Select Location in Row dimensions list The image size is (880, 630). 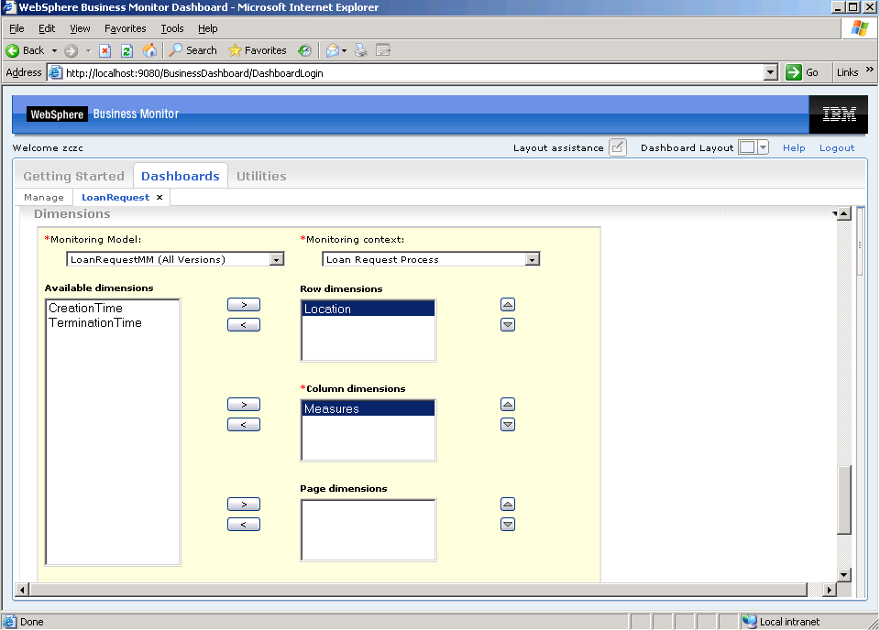tap(368, 309)
